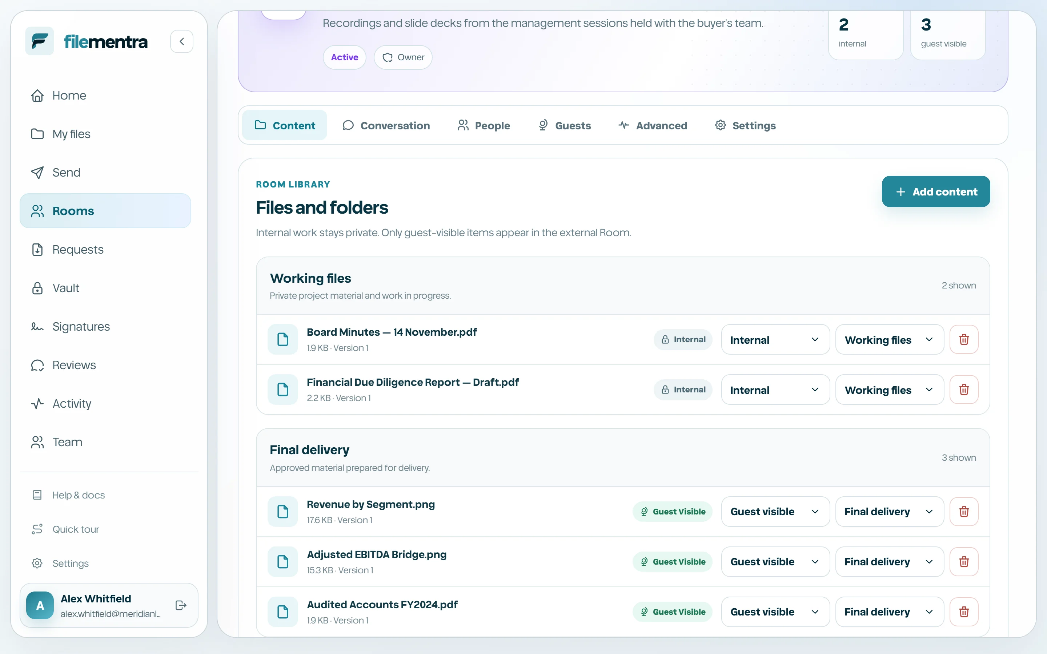Delete Audited Accounts FY2024.pdf with trash icon

point(963,612)
